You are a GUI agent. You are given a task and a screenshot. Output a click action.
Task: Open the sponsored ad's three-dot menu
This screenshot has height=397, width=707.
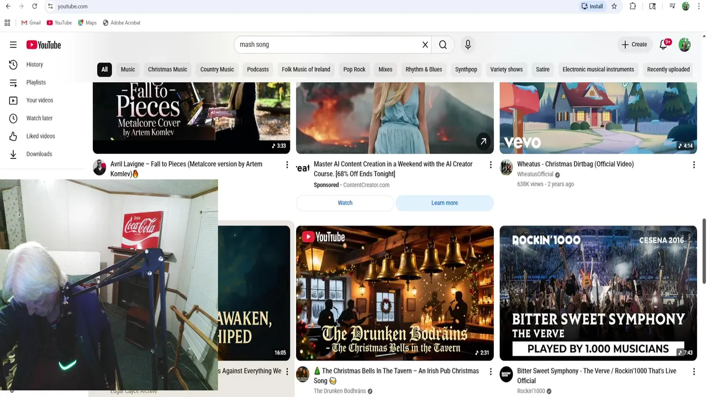(x=490, y=165)
